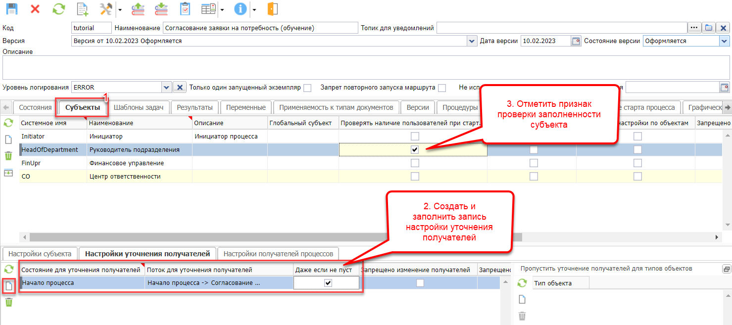Image resolution: width=732 pixels, height=325 pixels.
Task: Click the red X cancel icon
Action: click(x=35, y=9)
